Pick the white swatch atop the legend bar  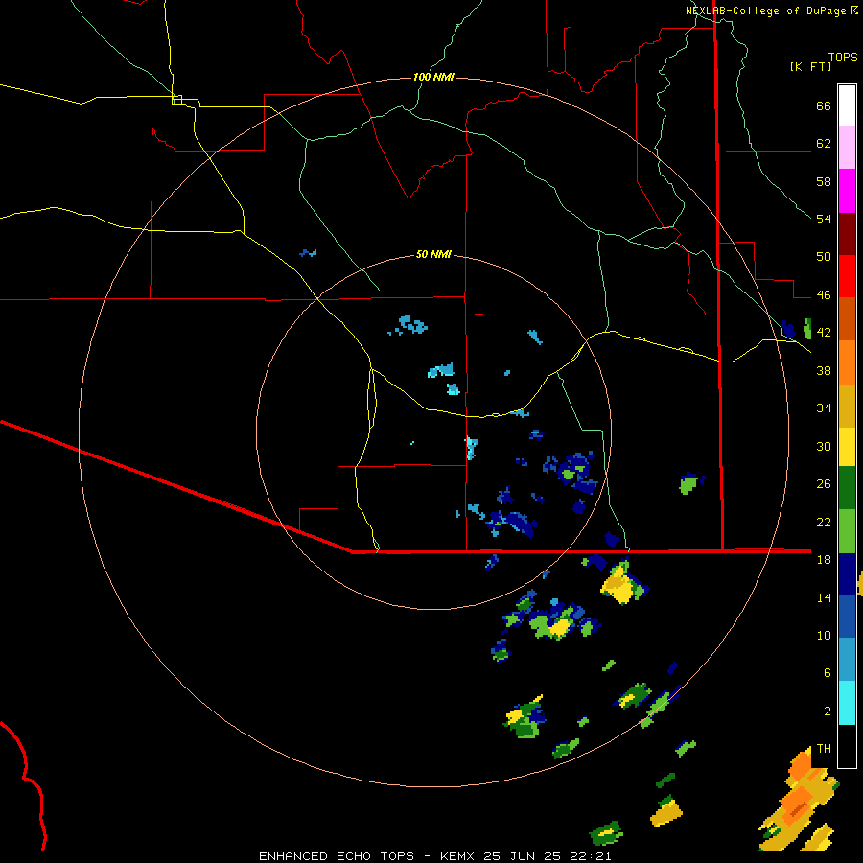[x=847, y=105]
